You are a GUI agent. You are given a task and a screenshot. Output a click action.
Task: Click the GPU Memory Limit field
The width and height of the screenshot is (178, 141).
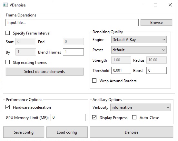pyautogui.click(x=68, y=117)
